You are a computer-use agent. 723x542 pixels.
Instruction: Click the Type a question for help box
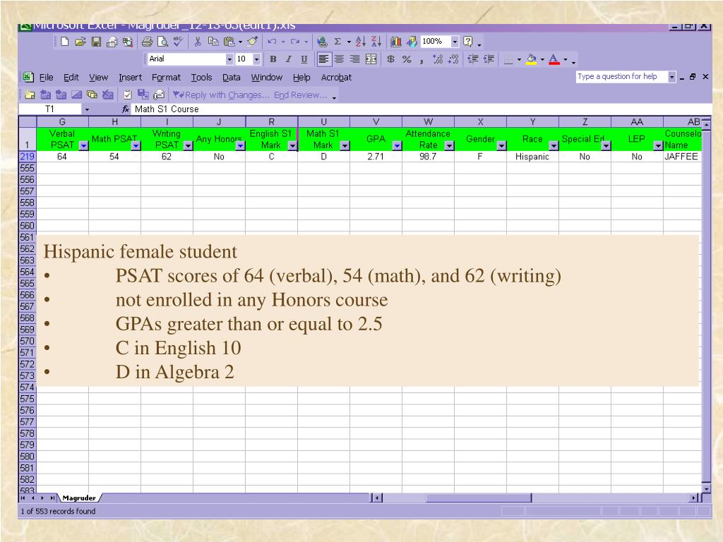point(621,76)
